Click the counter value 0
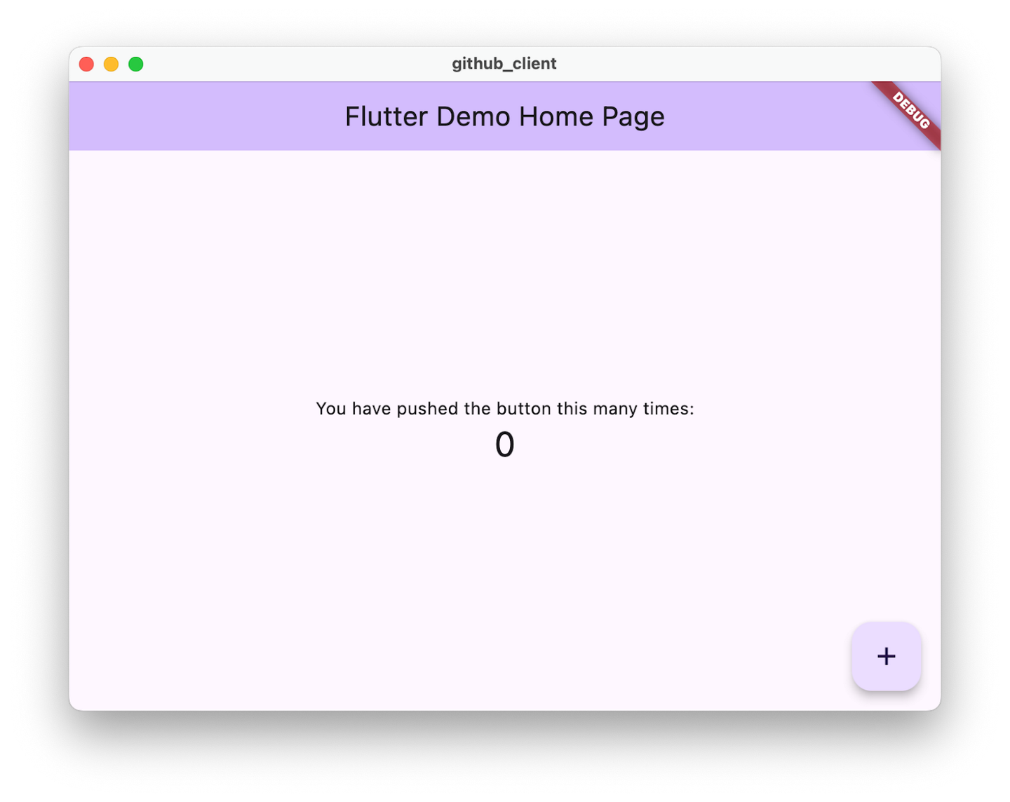 point(504,444)
